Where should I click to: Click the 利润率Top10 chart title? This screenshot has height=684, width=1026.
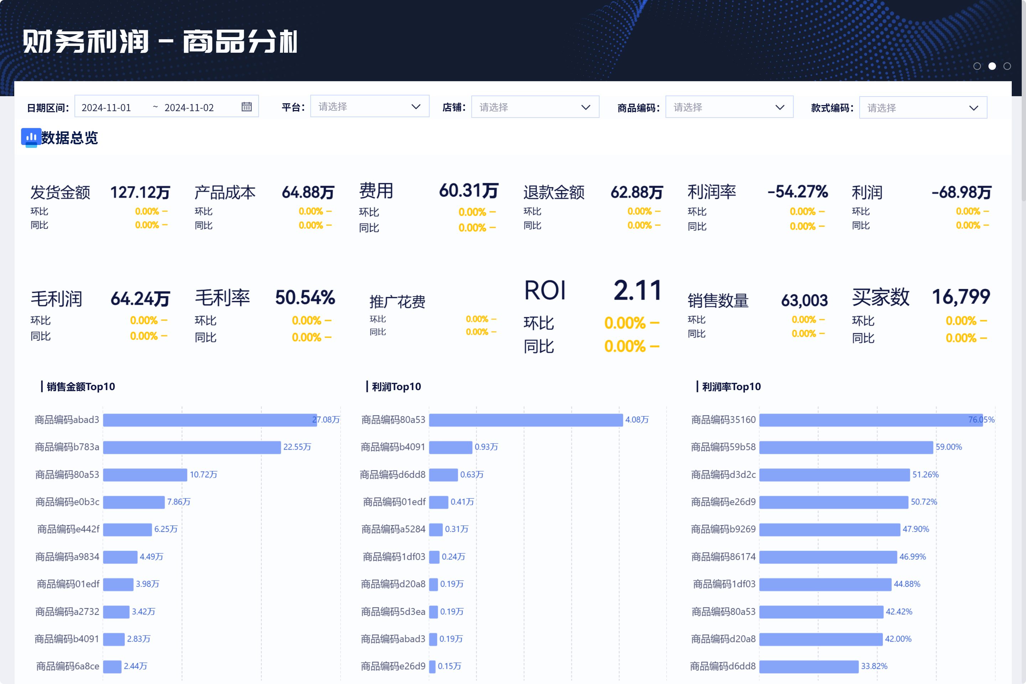pos(731,387)
